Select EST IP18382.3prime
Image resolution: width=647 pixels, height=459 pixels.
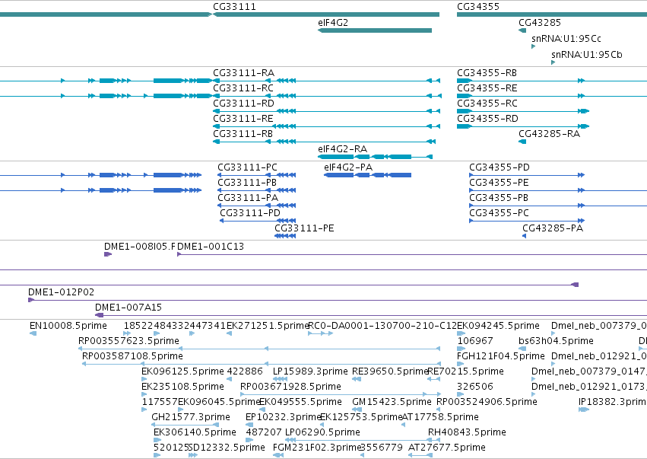[x=613, y=403]
